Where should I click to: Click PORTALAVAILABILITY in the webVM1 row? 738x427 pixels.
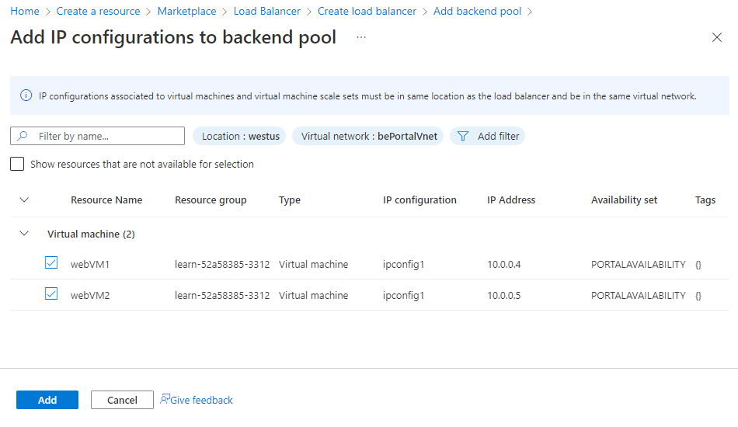click(x=639, y=264)
